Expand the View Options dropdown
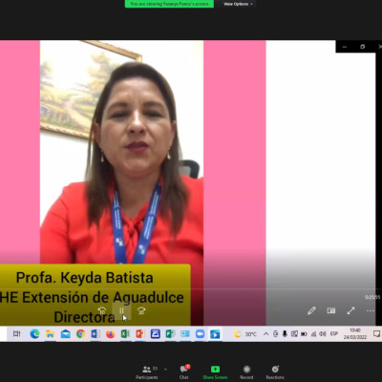This screenshot has height=382, width=382. [x=238, y=4]
